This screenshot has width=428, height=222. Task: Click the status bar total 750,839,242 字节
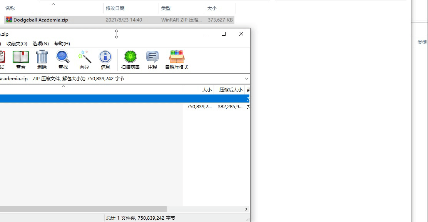coord(140,218)
